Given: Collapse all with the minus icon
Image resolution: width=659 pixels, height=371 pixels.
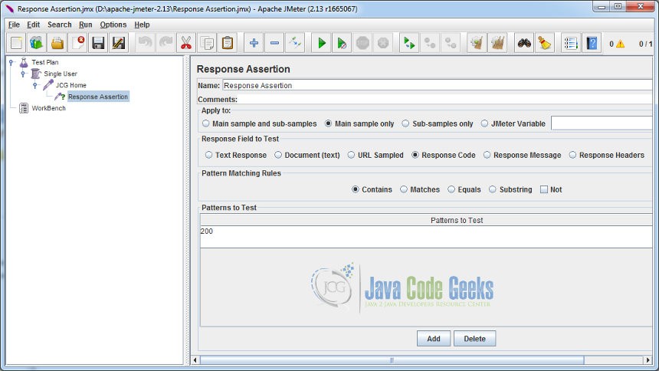Looking at the screenshot, I should [274, 43].
